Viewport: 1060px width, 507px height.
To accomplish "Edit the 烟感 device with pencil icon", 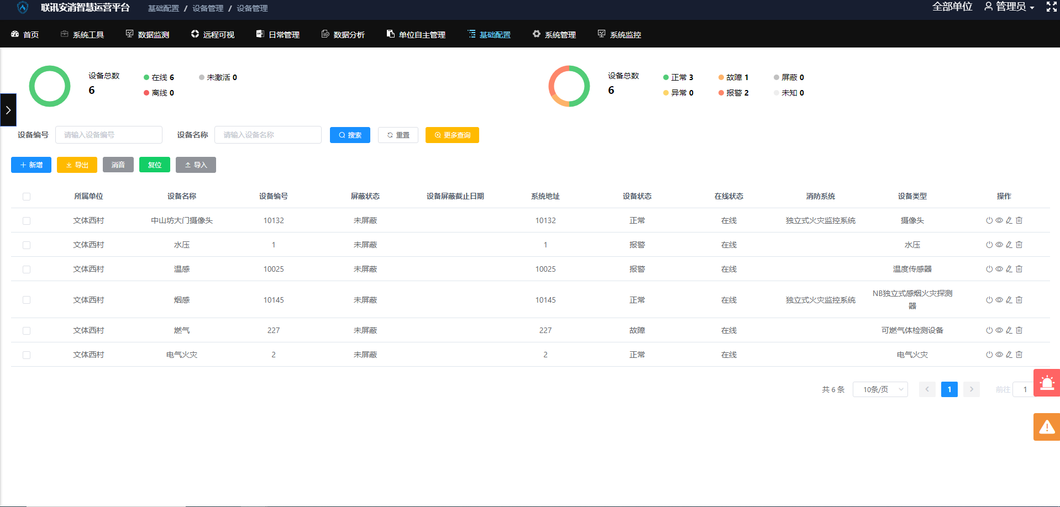I will coord(1009,300).
